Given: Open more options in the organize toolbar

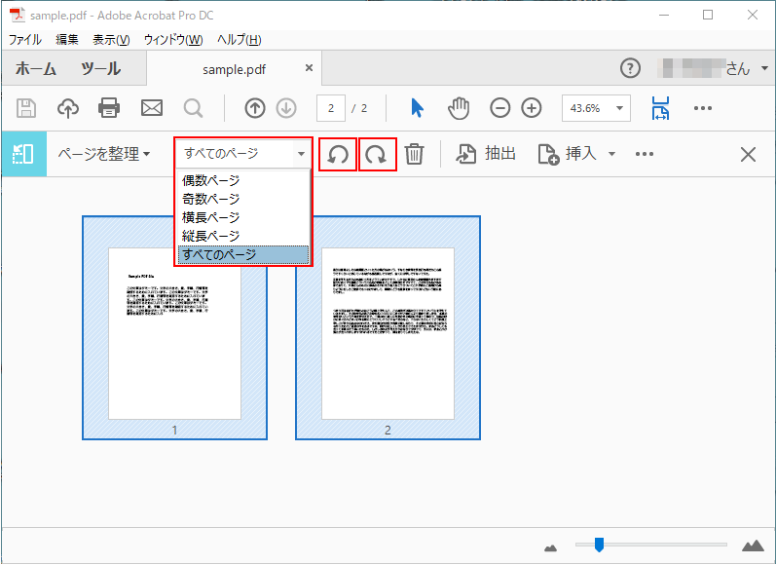Looking at the screenshot, I should 645,154.
